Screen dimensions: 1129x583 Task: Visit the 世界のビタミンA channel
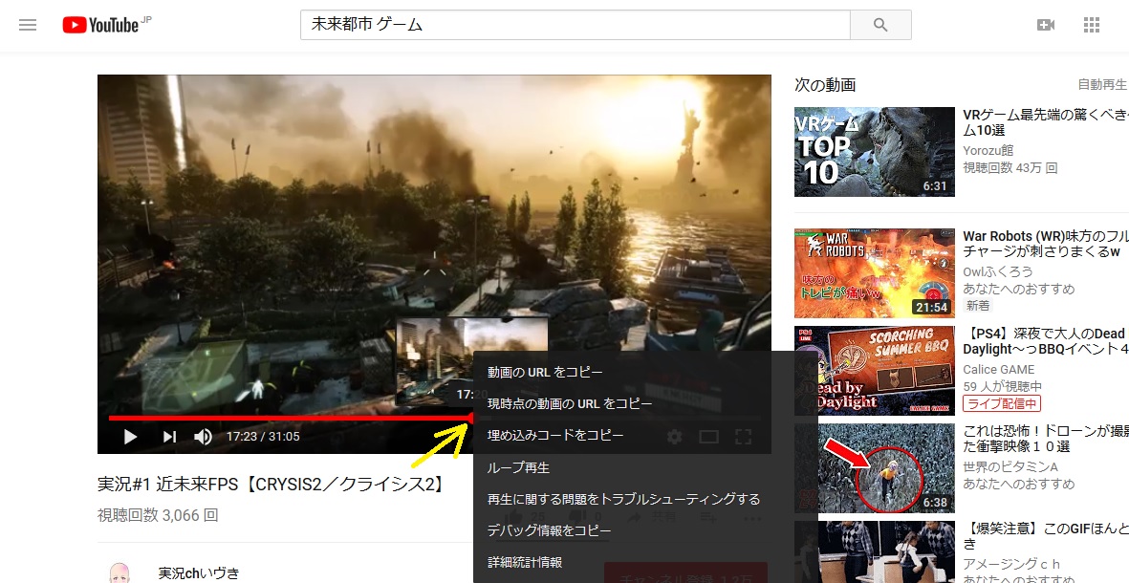(x=1010, y=466)
